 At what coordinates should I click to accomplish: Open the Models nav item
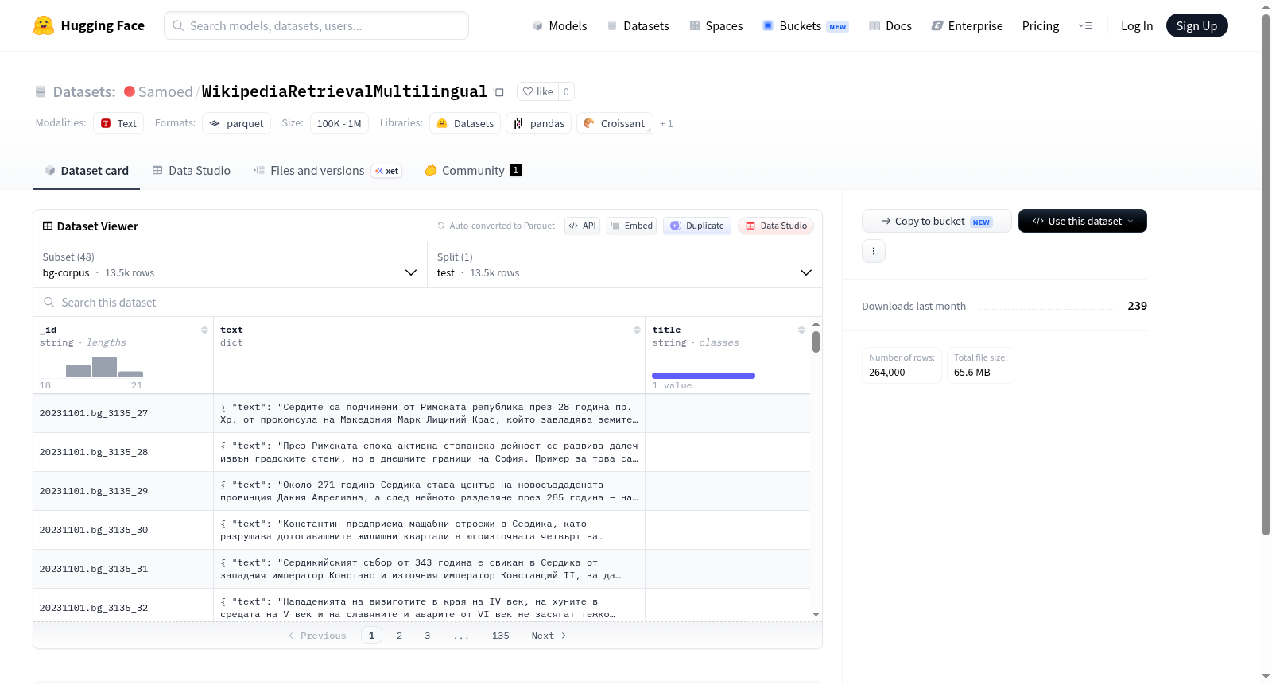coord(560,25)
